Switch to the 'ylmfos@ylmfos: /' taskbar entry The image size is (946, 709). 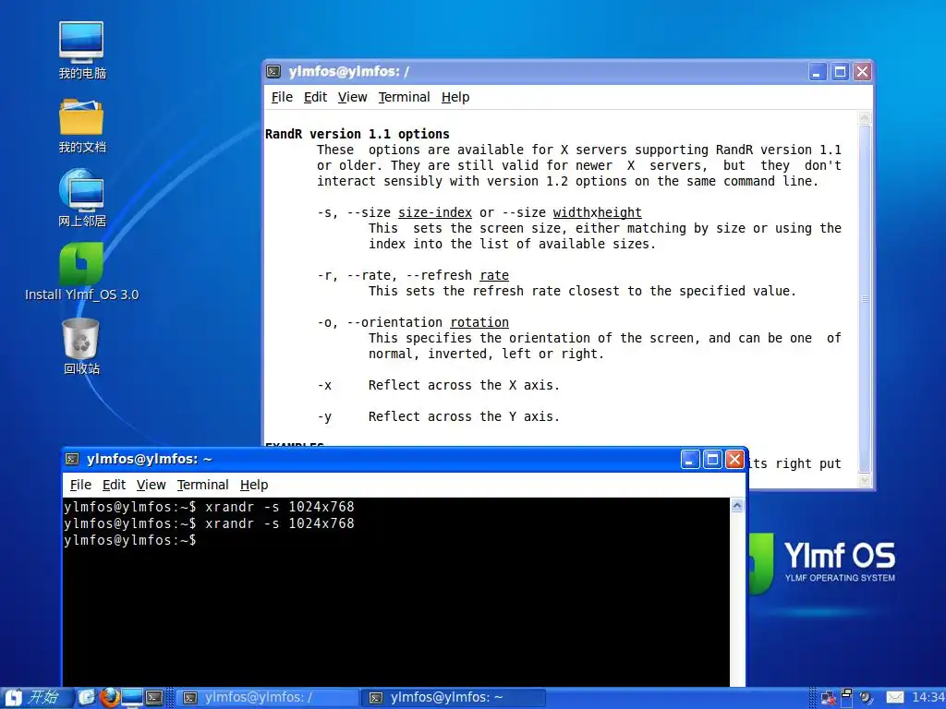pyautogui.click(x=269, y=698)
